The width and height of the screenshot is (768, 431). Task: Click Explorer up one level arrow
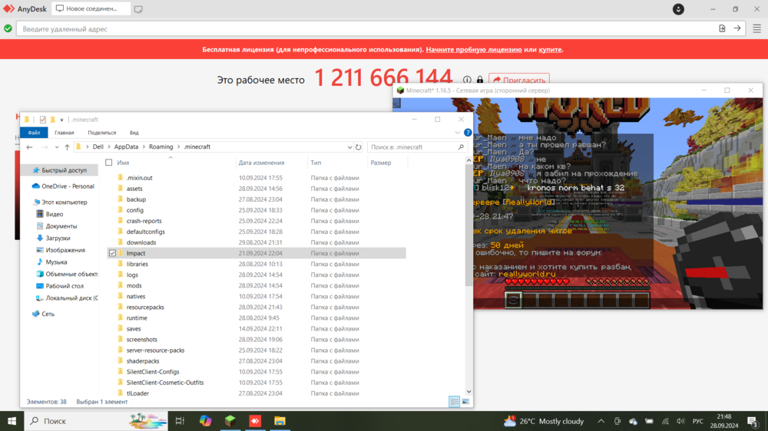pyautogui.click(x=67, y=146)
